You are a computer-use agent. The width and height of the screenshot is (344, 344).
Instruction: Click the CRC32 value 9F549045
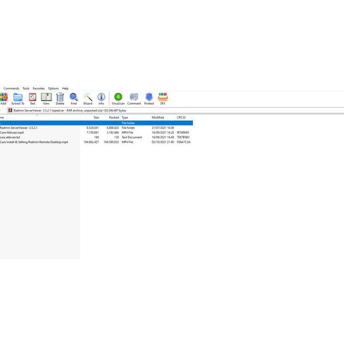pos(183,133)
